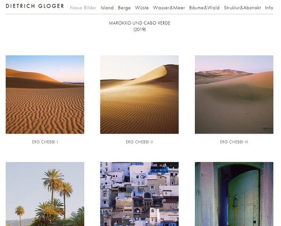Open the Wasser&Meer gallery
The width and height of the screenshot is (281, 226).
(x=169, y=8)
